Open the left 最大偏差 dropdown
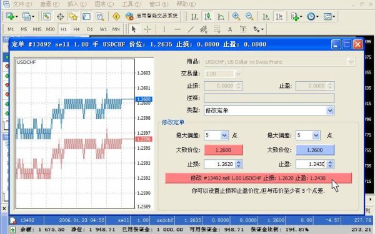Viewport: 375px width, 234px height. (224, 135)
